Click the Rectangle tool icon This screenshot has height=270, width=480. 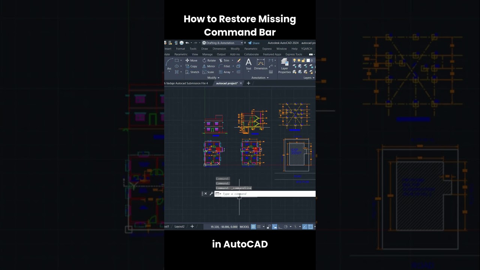(177, 60)
